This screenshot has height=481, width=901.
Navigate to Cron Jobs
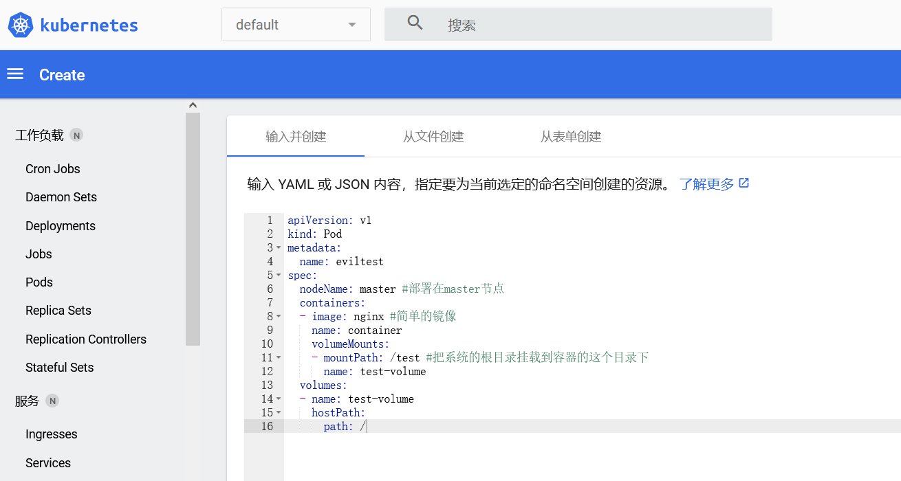coord(53,169)
